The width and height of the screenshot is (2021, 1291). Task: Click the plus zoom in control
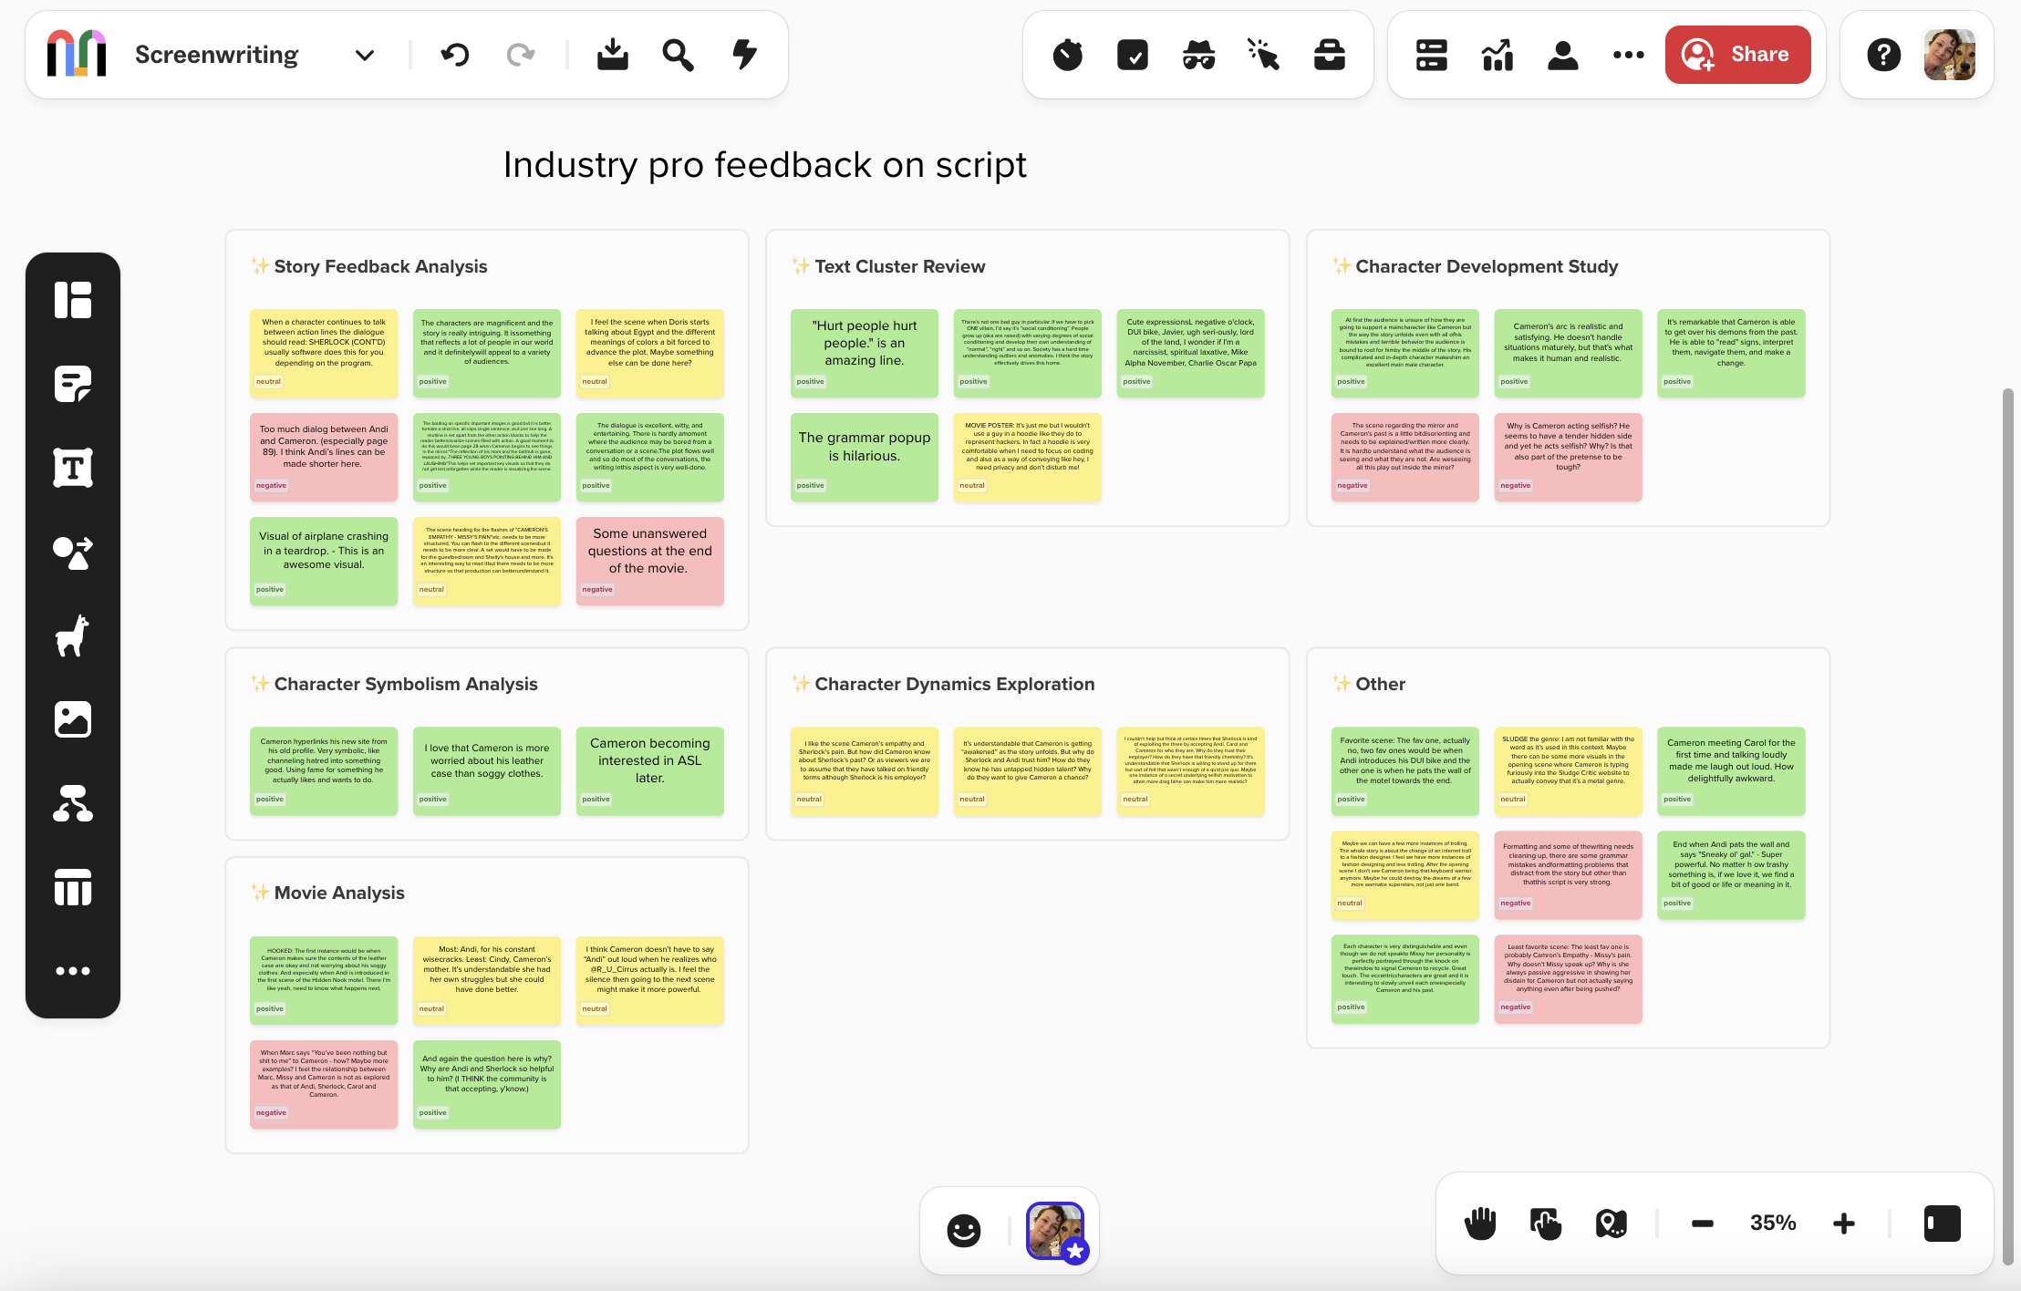pyautogui.click(x=1844, y=1224)
